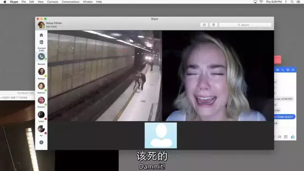Open the history clock icon in sidebar
Viewport: 304px width, 171px height.
point(41,142)
